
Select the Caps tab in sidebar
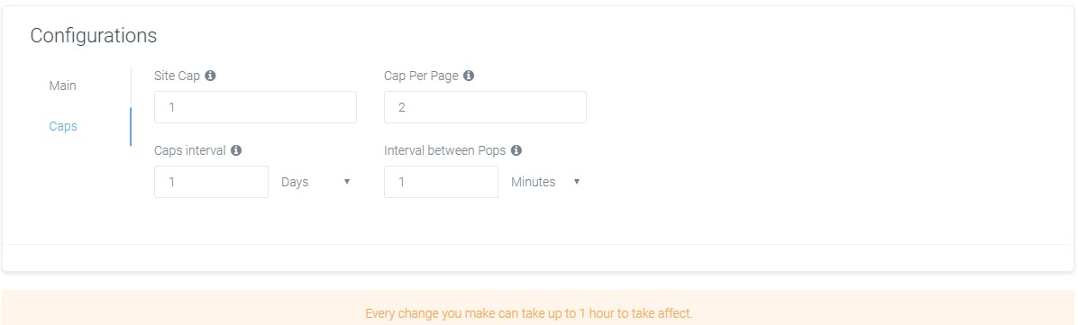62,126
